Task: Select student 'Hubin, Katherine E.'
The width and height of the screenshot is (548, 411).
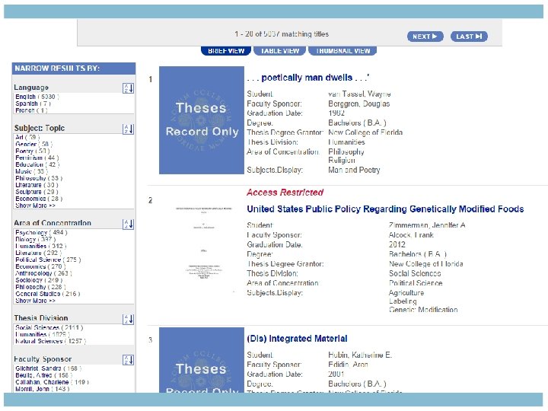Action: pos(360,355)
